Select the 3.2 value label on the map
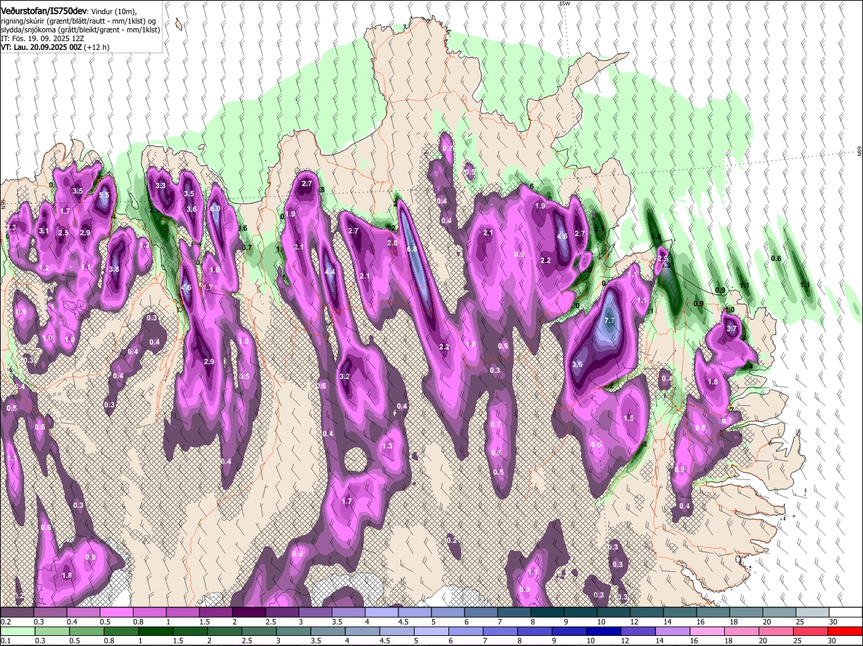 click(345, 376)
